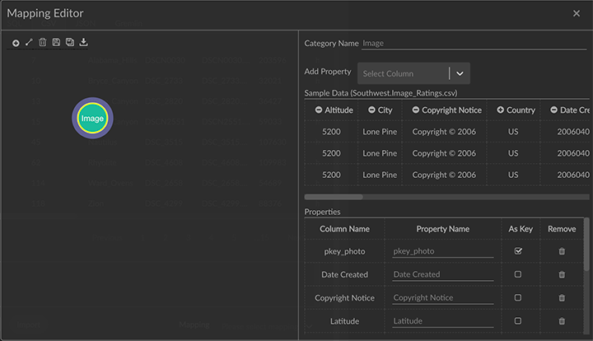Check As Key for Latitude property

point(518,321)
